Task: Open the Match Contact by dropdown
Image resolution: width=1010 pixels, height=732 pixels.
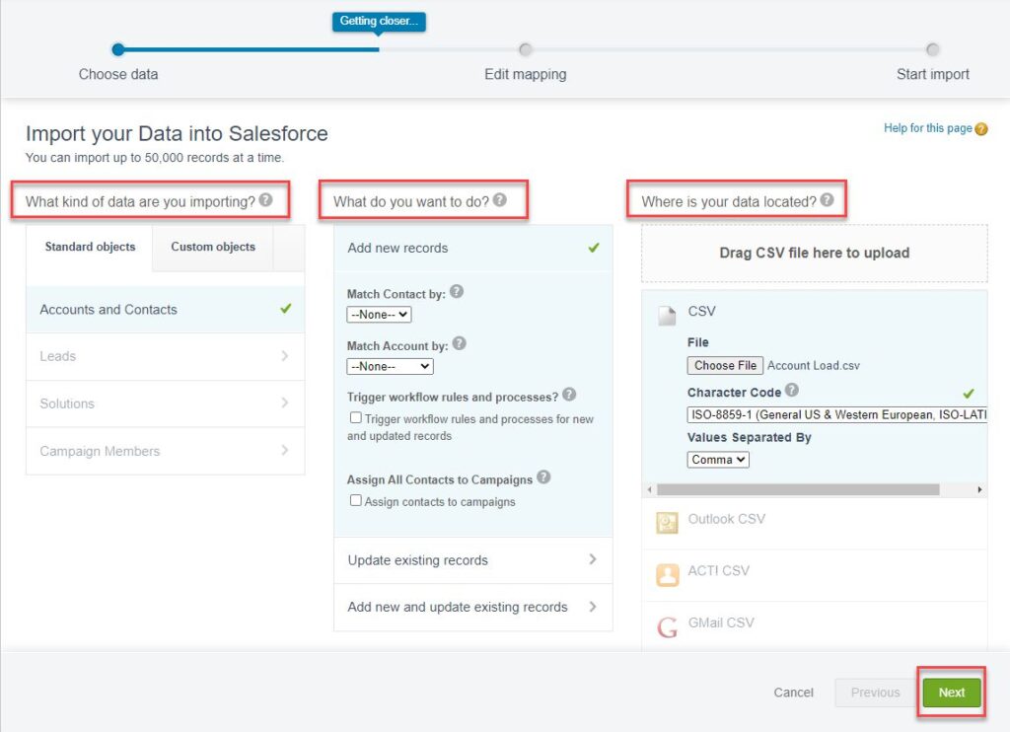Action: [379, 315]
